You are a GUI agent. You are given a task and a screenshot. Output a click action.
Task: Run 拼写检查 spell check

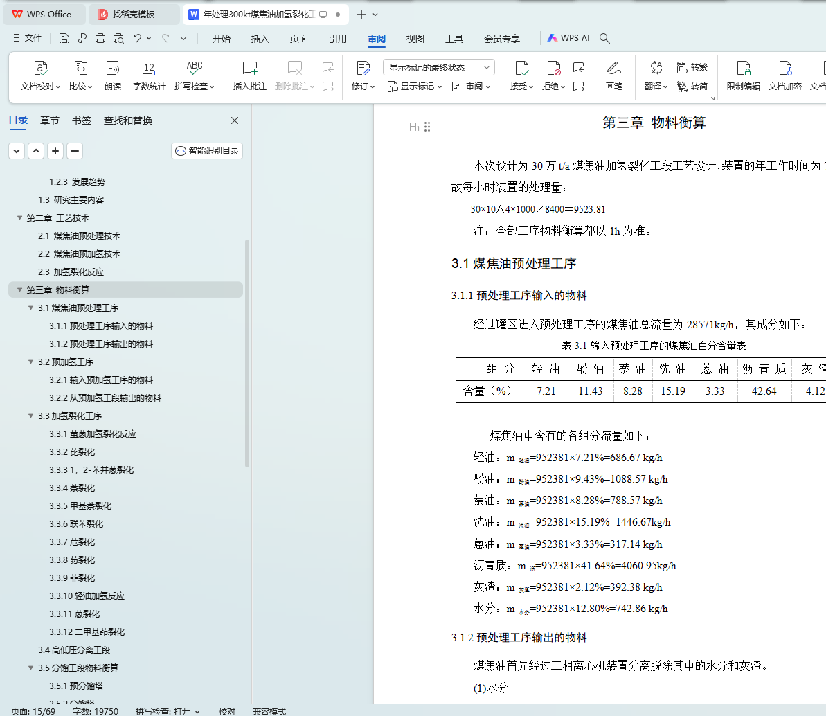(x=194, y=75)
